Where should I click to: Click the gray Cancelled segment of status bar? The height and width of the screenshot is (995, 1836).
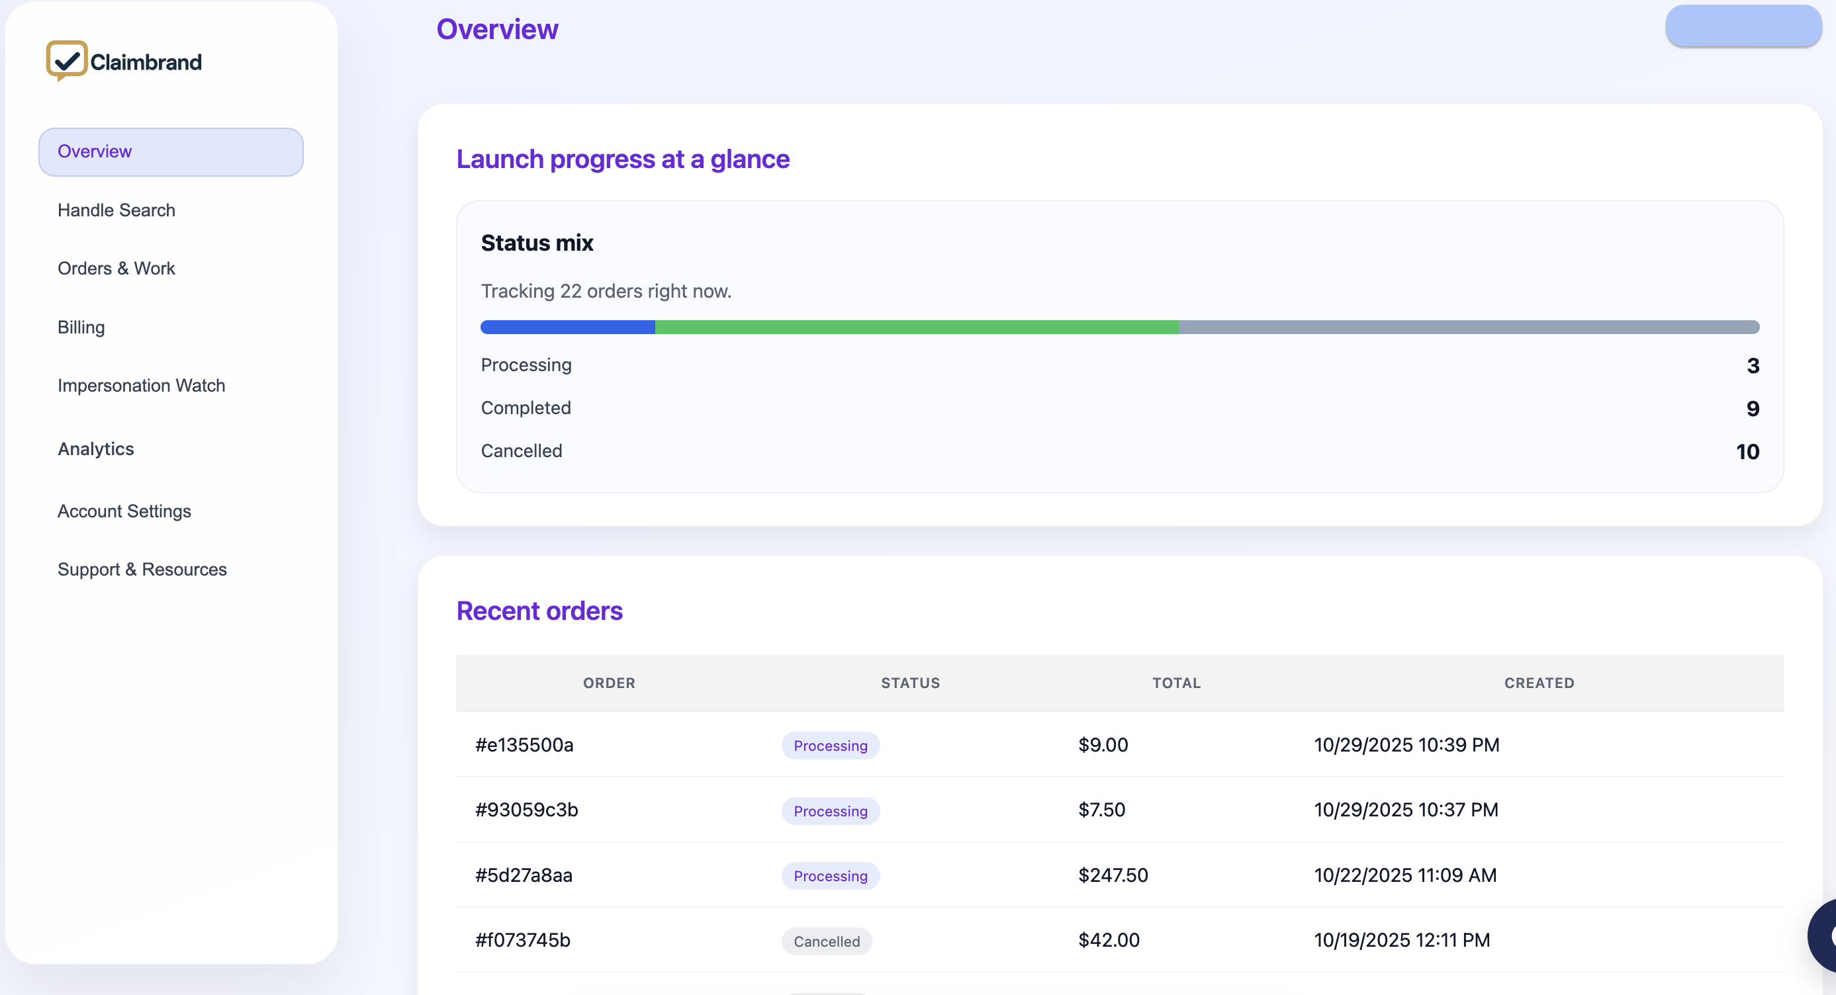(x=1469, y=327)
